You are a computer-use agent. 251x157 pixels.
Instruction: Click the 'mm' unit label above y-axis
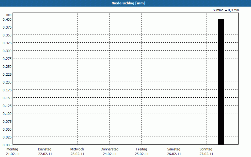click(9, 14)
